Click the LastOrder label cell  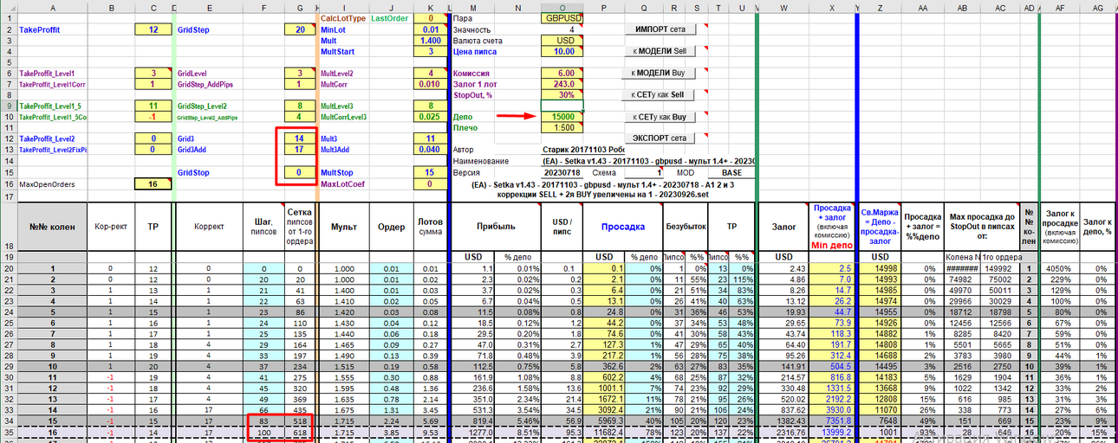pyautogui.click(x=391, y=18)
